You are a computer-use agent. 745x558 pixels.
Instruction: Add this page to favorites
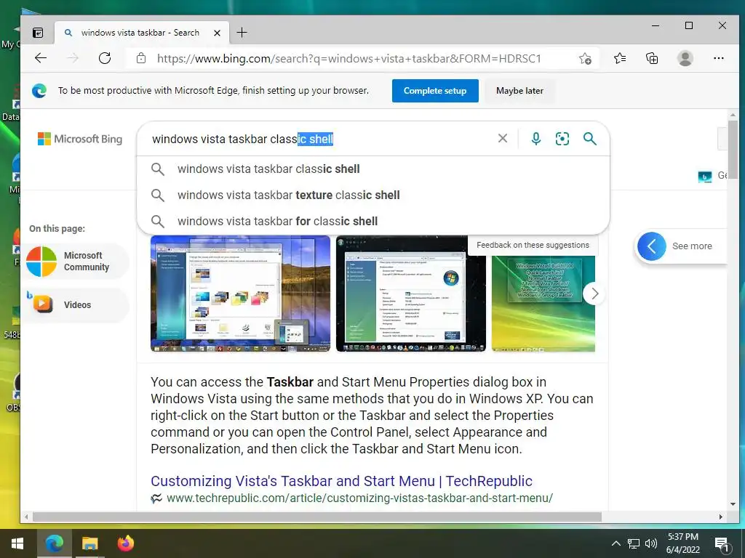586,58
